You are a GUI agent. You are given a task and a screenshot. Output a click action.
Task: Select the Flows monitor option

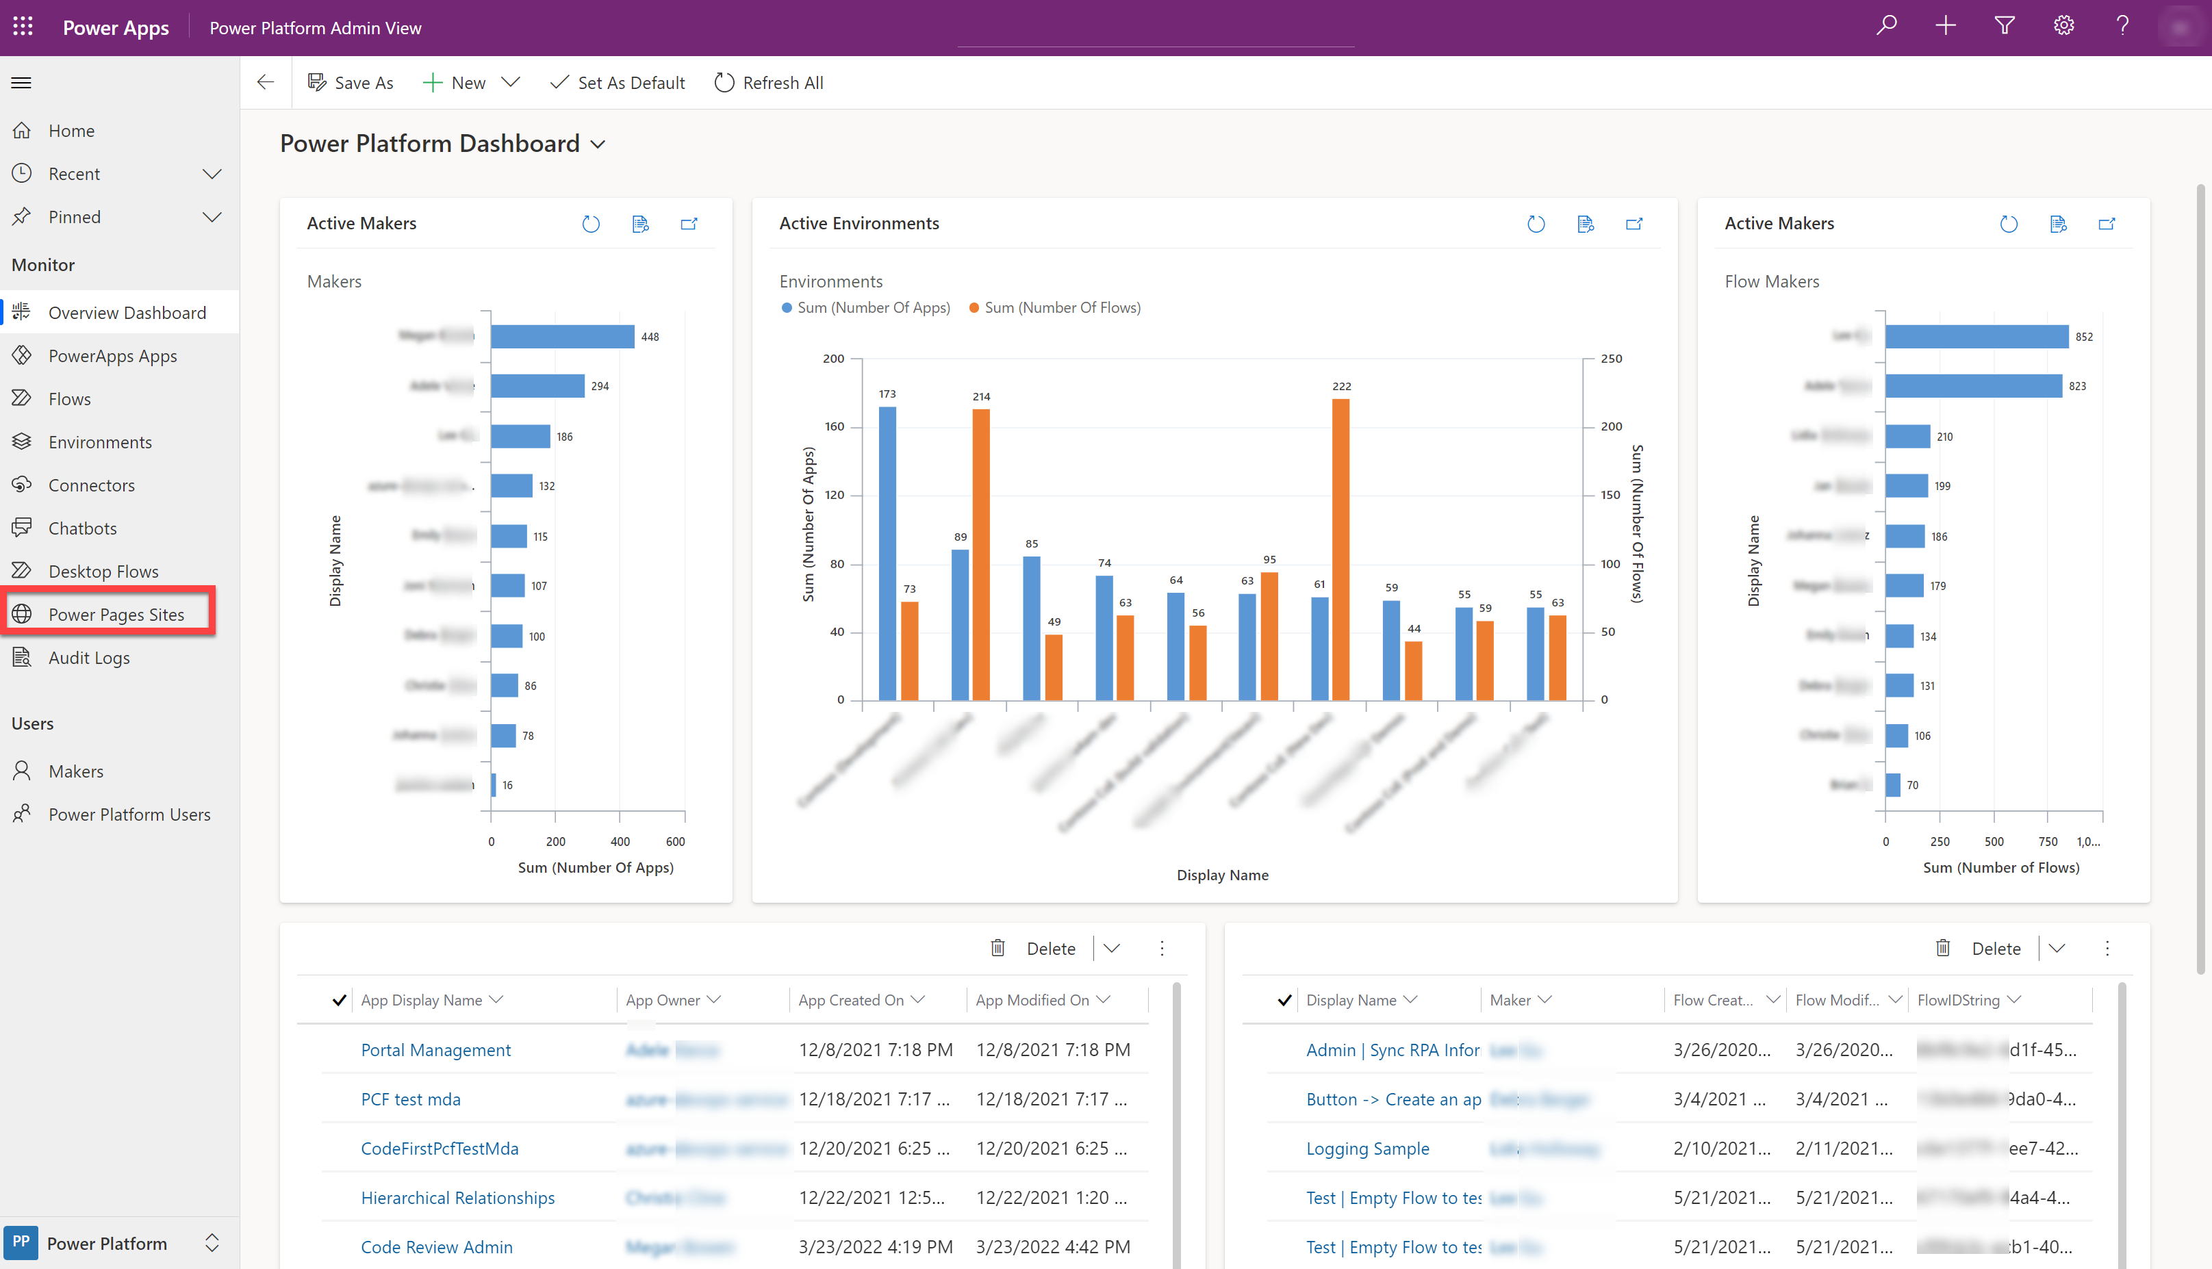(x=68, y=398)
